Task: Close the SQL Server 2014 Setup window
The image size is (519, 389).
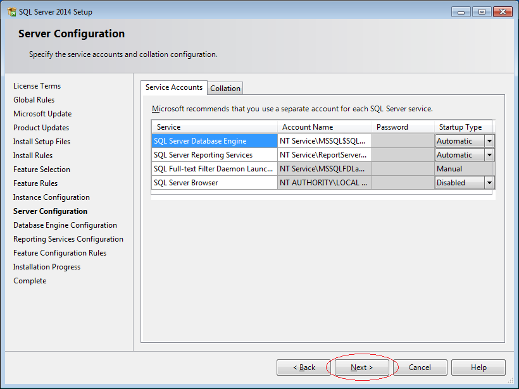Action: click(x=503, y=12)
